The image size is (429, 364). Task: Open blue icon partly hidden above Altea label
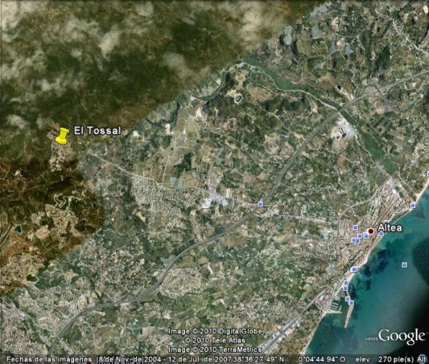387,222
